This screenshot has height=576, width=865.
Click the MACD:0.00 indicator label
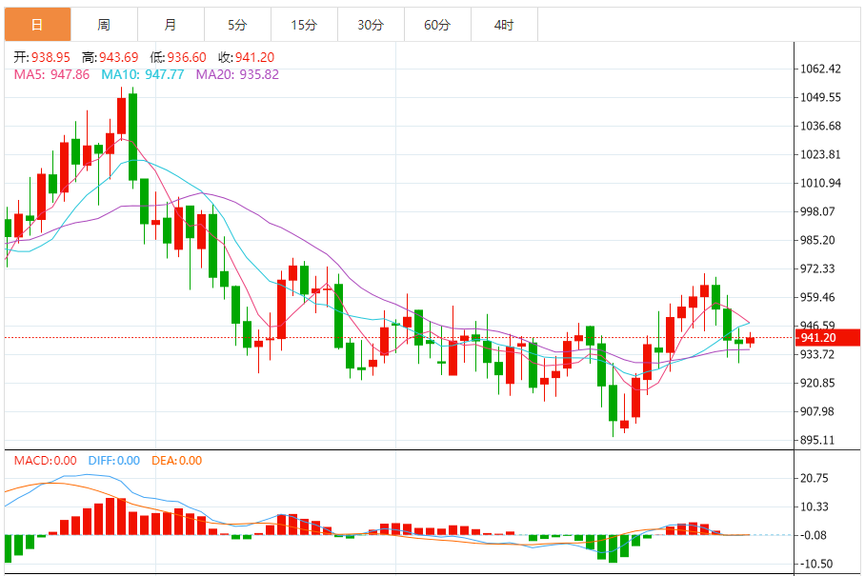coord(45,461)
